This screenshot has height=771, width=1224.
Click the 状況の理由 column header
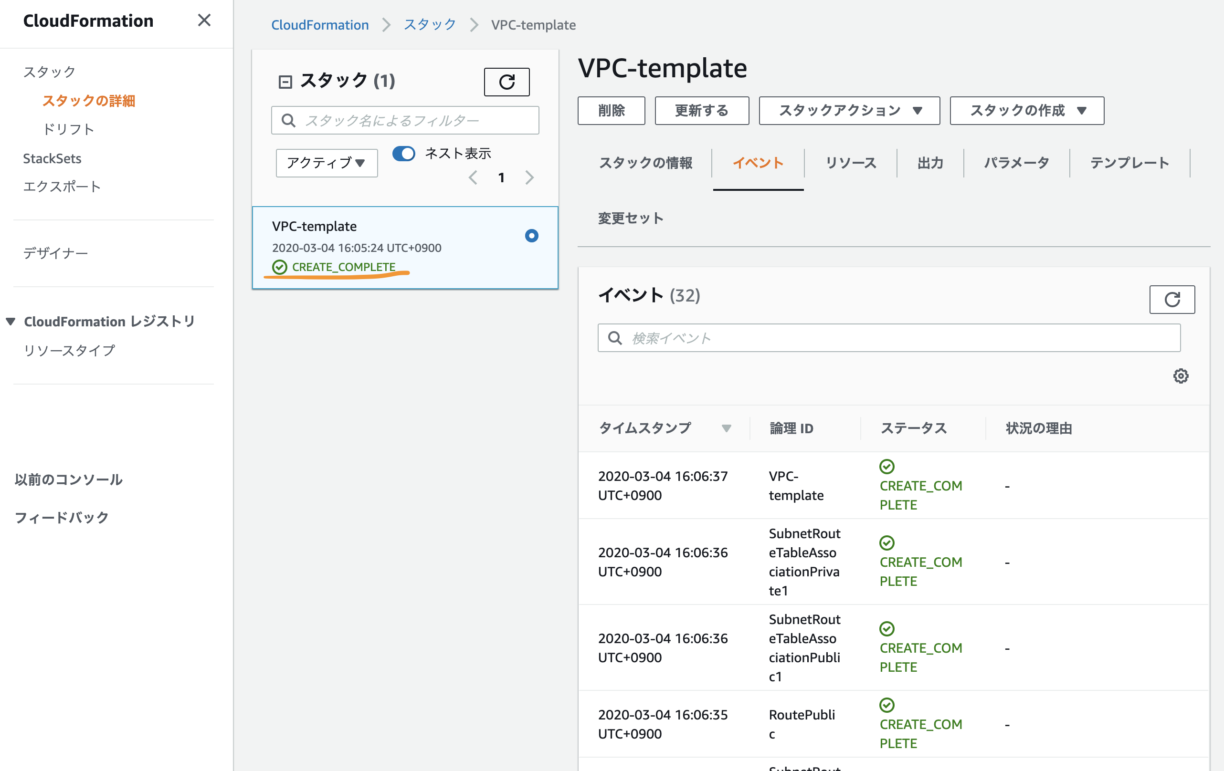tap(1038, 428)
